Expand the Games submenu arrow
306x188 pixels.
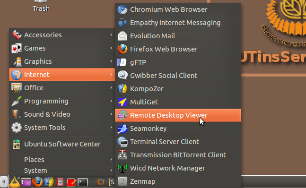pyautogui.click(x=111, y=48)
